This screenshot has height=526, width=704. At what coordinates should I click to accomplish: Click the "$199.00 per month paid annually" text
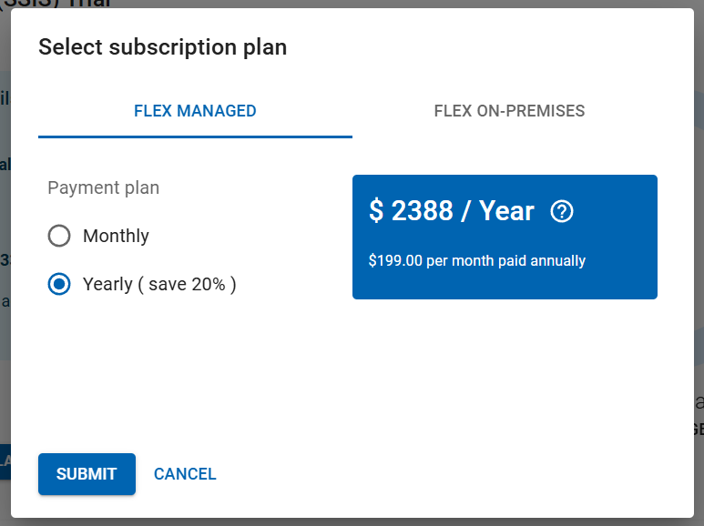pos(476,261)
